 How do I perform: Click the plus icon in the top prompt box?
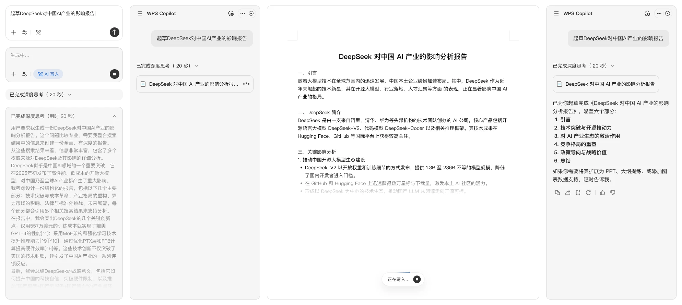[14, 32]
